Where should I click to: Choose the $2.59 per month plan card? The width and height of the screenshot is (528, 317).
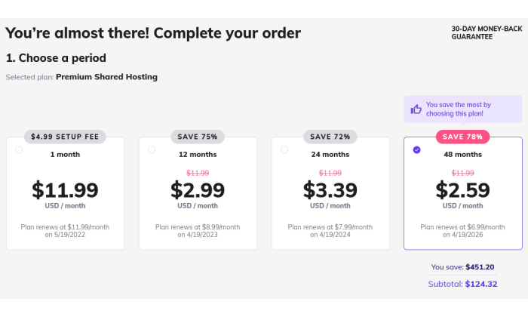point(463,193)
